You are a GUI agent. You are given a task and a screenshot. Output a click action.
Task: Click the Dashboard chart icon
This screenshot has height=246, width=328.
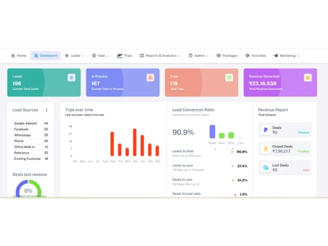point(36,56)
